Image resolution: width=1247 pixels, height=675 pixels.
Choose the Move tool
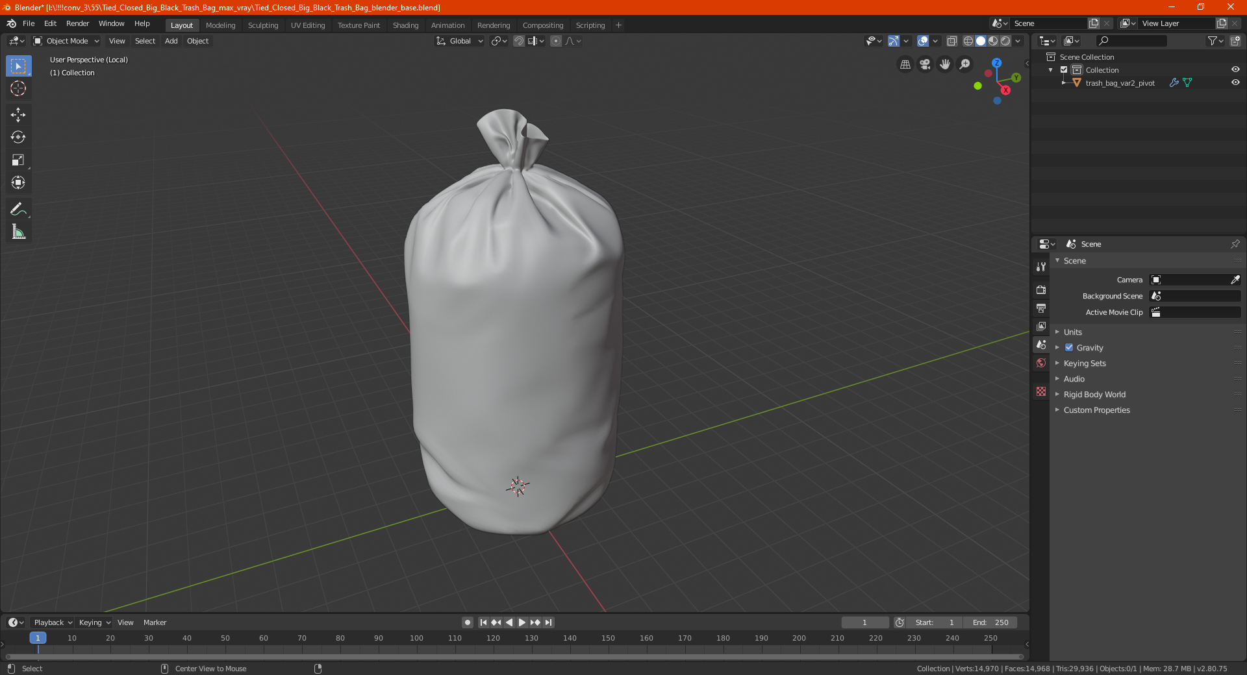18,115
